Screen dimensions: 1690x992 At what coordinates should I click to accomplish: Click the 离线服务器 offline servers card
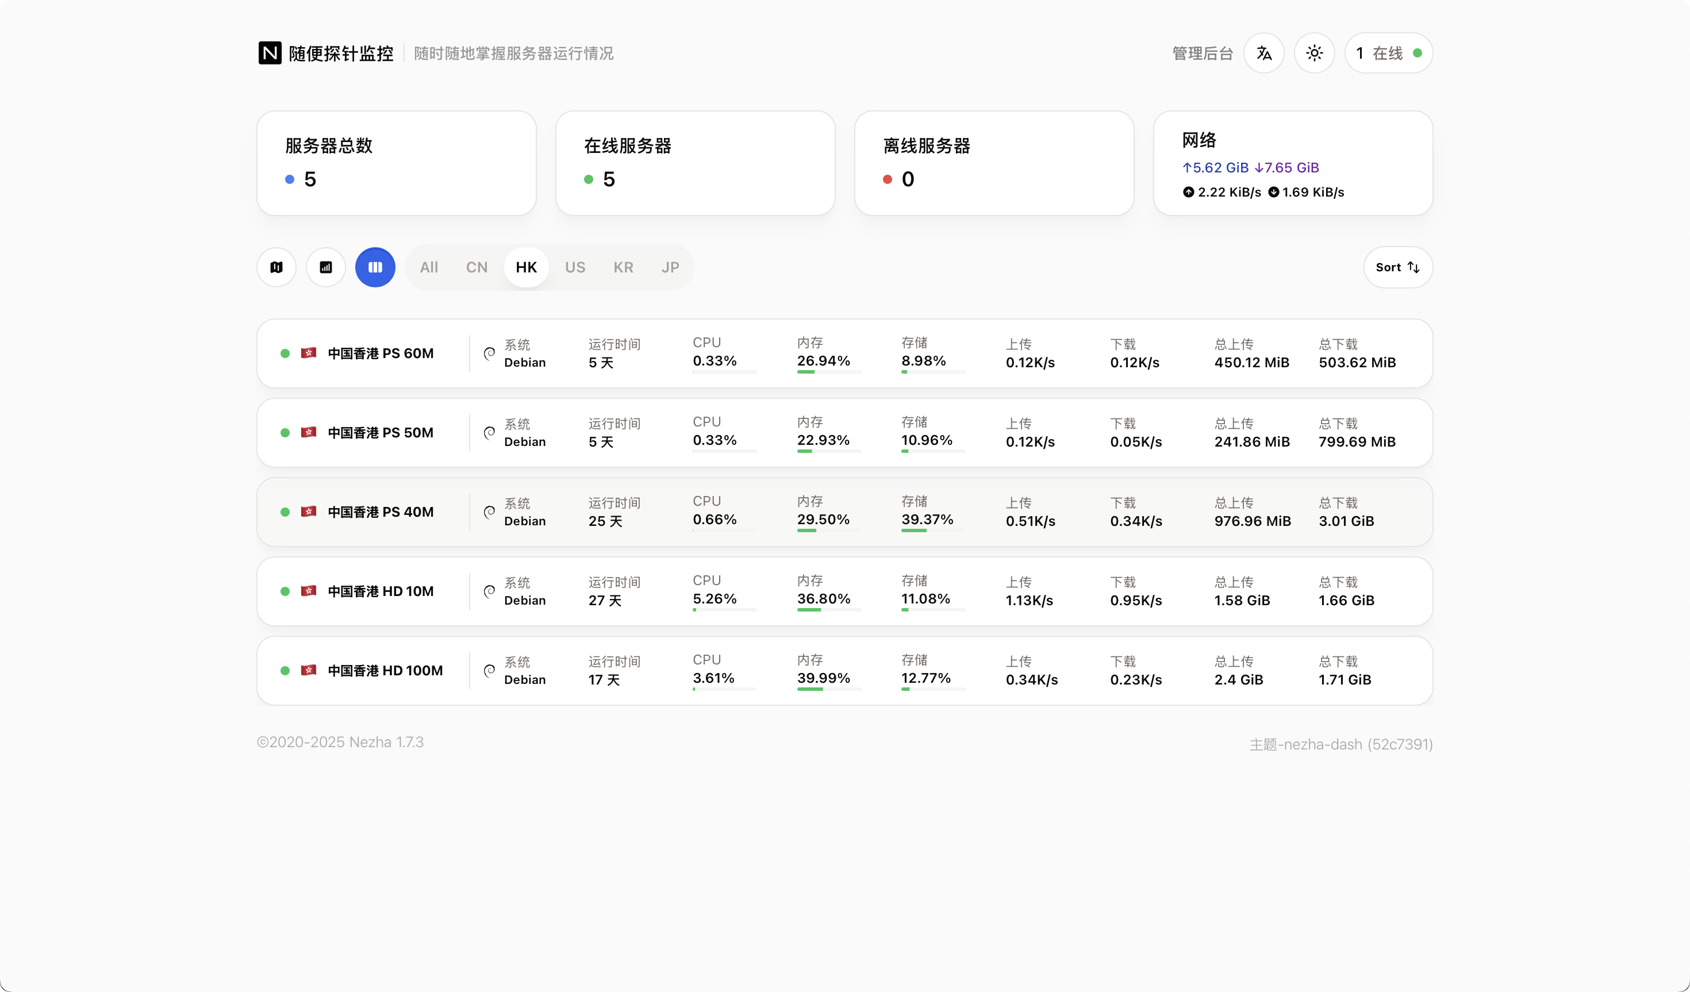tap(993, 163)
